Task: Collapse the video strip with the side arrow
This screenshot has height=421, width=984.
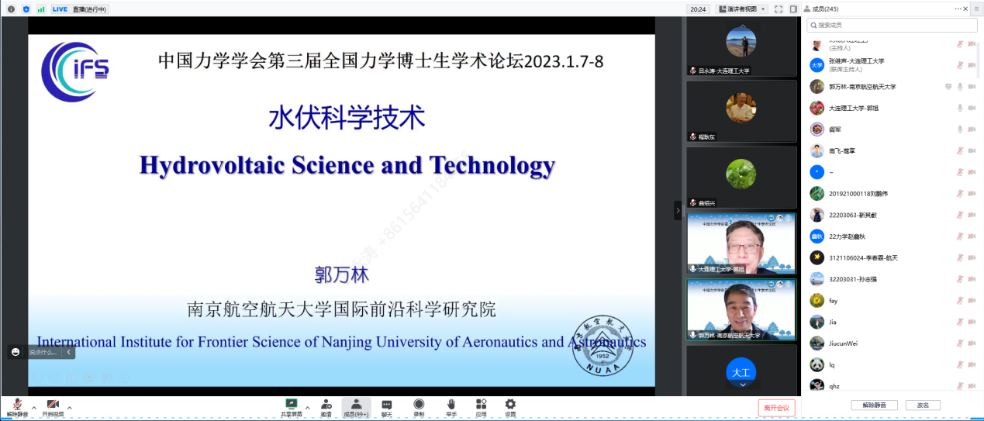Action: [x=678, y=210]
